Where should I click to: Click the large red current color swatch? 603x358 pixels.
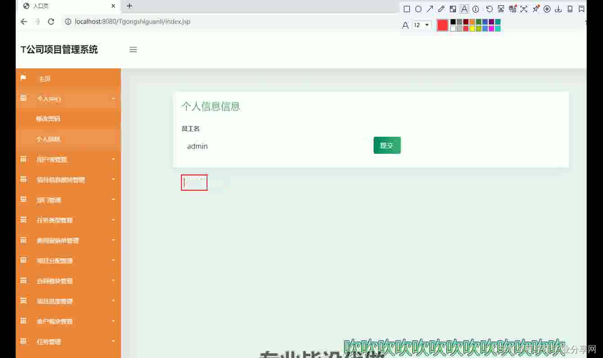tap(442, 25)
